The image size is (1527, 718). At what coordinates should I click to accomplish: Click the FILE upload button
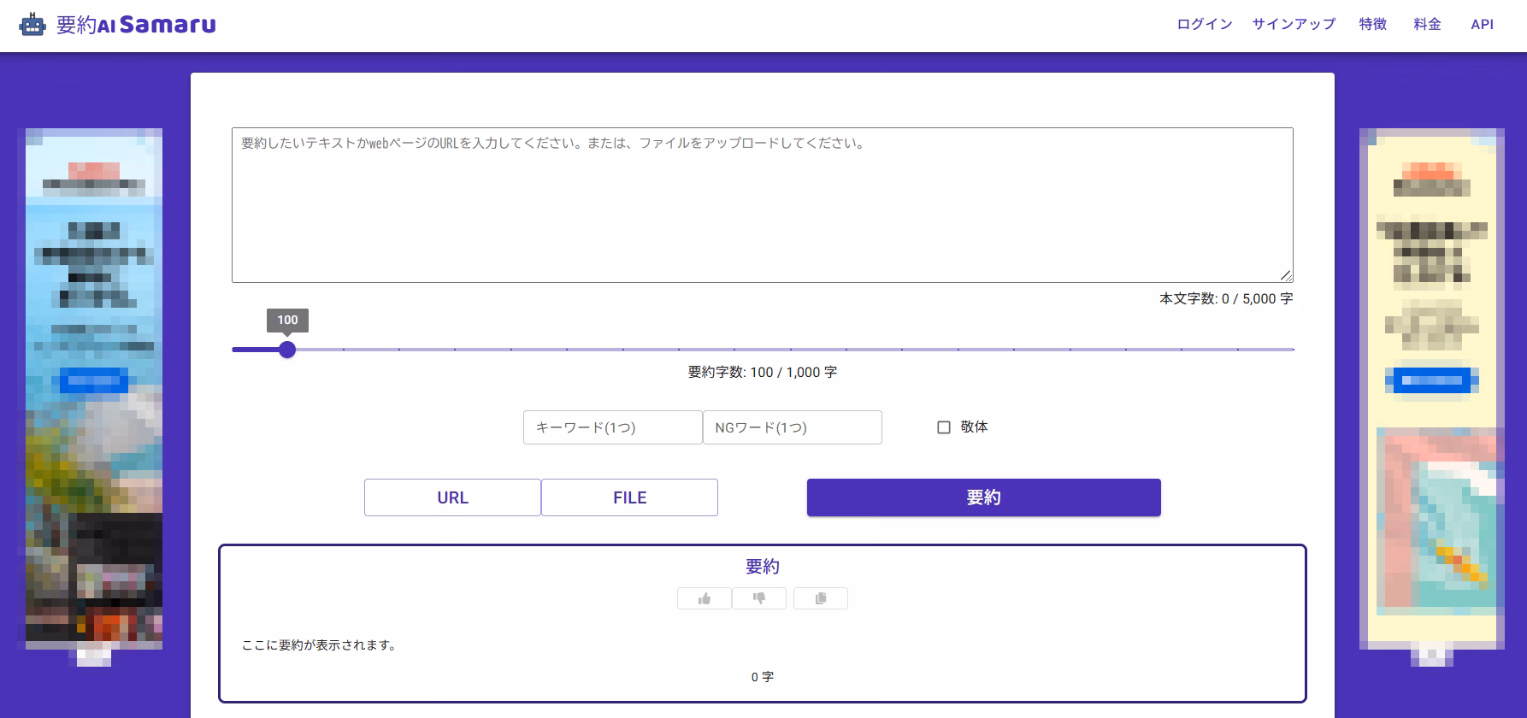click(x=629, y=497)
